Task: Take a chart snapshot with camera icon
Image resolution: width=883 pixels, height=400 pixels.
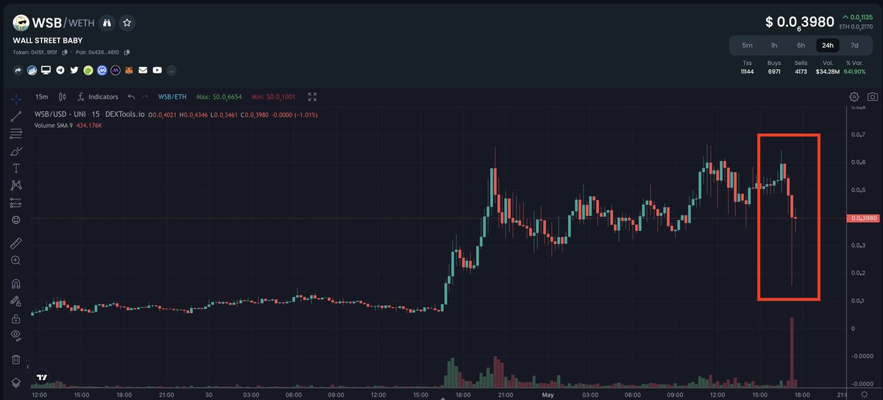Action: [x=872, y=97]
